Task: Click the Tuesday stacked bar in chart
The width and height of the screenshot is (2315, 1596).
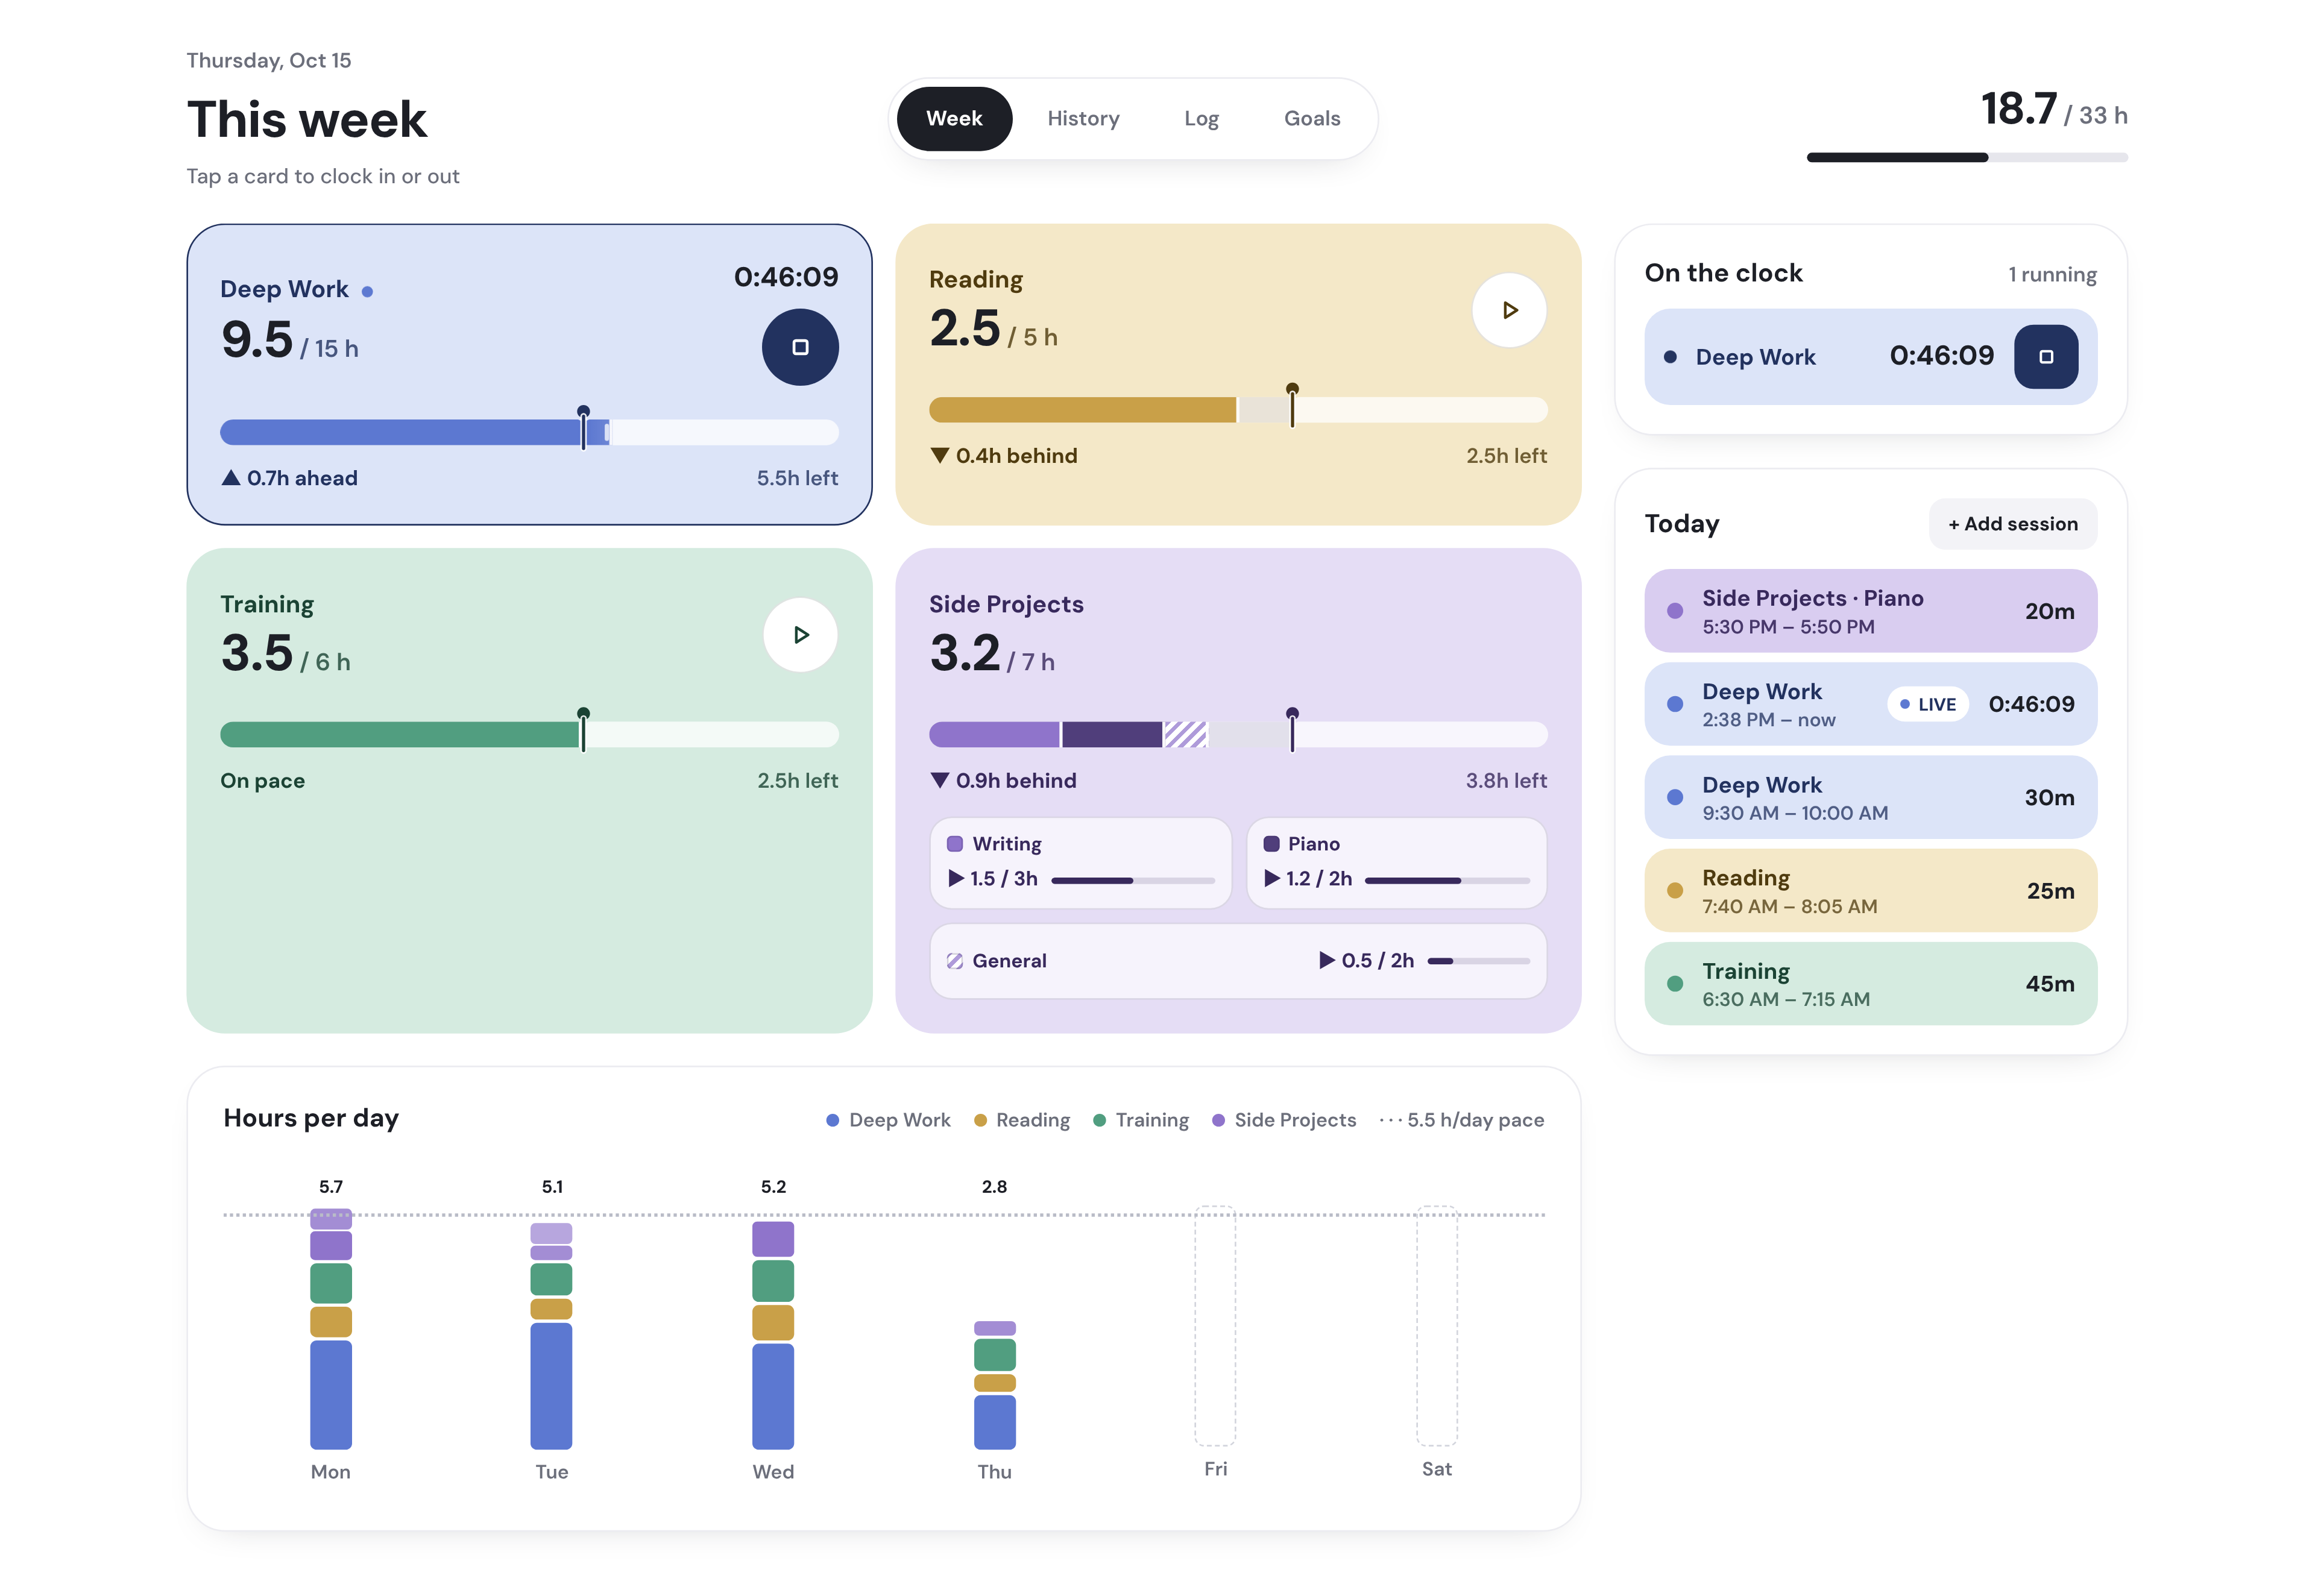Action: coord(551,1336)
